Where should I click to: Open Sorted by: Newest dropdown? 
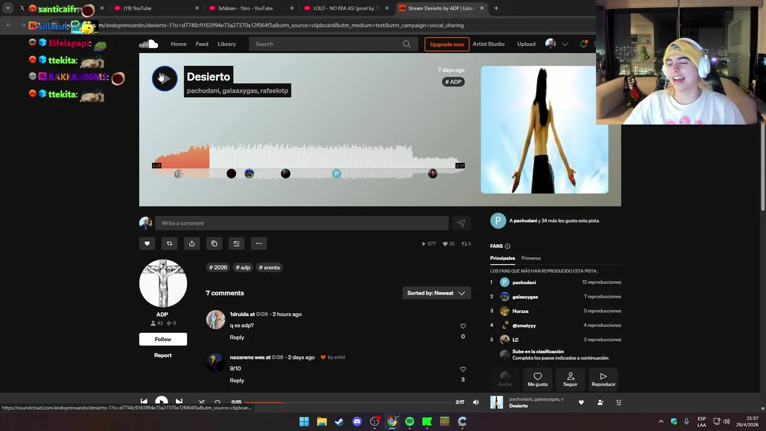(436, 293)
